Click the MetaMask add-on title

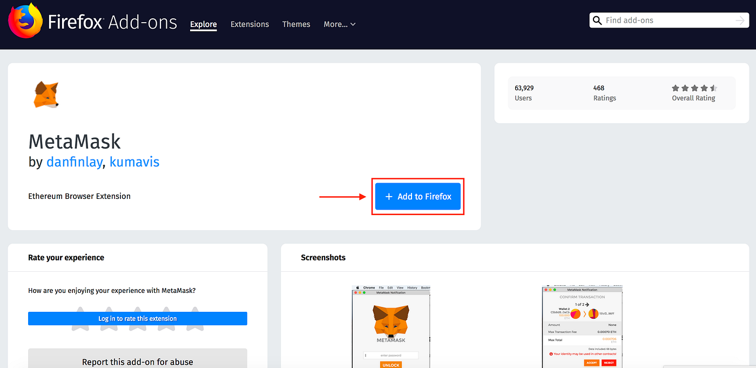[75, 142]
